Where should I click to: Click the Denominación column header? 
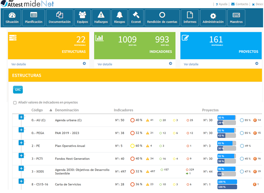click(67, 110)
